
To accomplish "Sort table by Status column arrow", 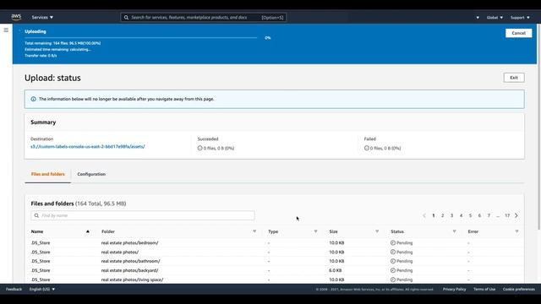I will pyautogui.click(x=454, y=231).
